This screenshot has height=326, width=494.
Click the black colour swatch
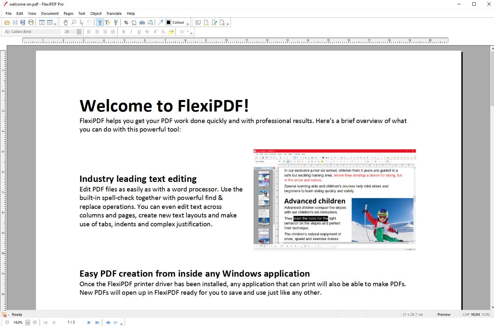click(x=169, y=22)
